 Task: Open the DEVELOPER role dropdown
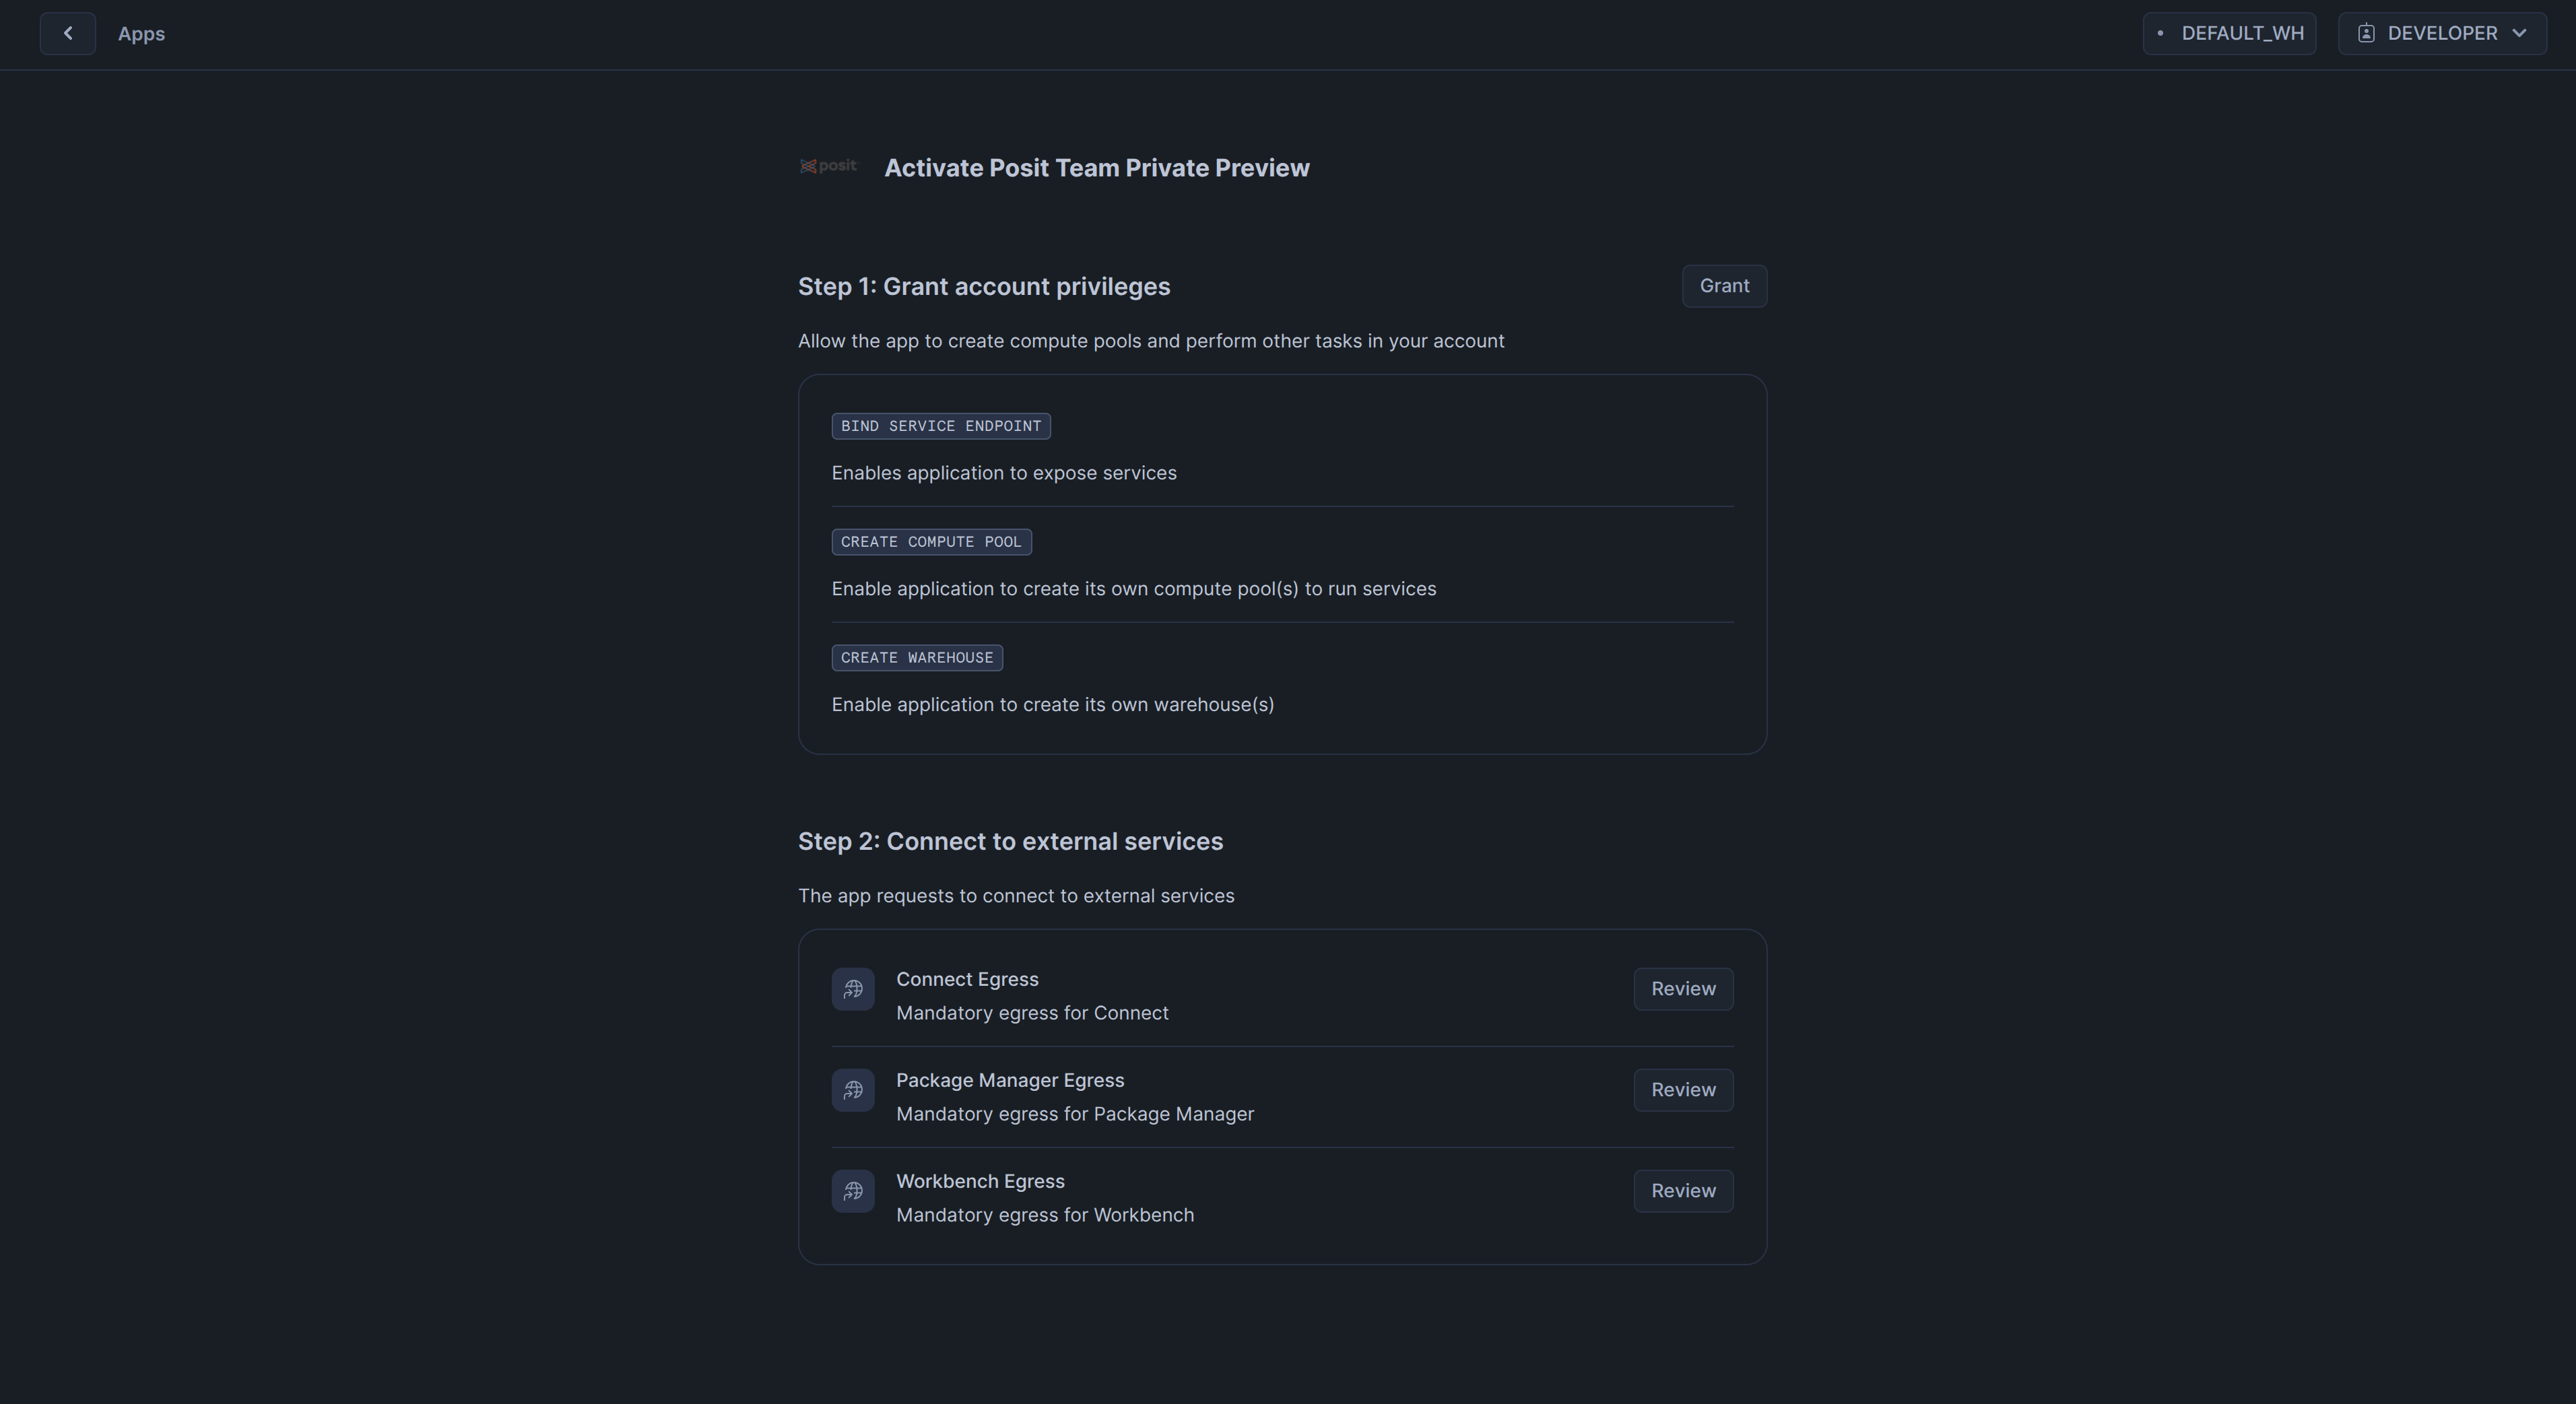coord(2442,33)
